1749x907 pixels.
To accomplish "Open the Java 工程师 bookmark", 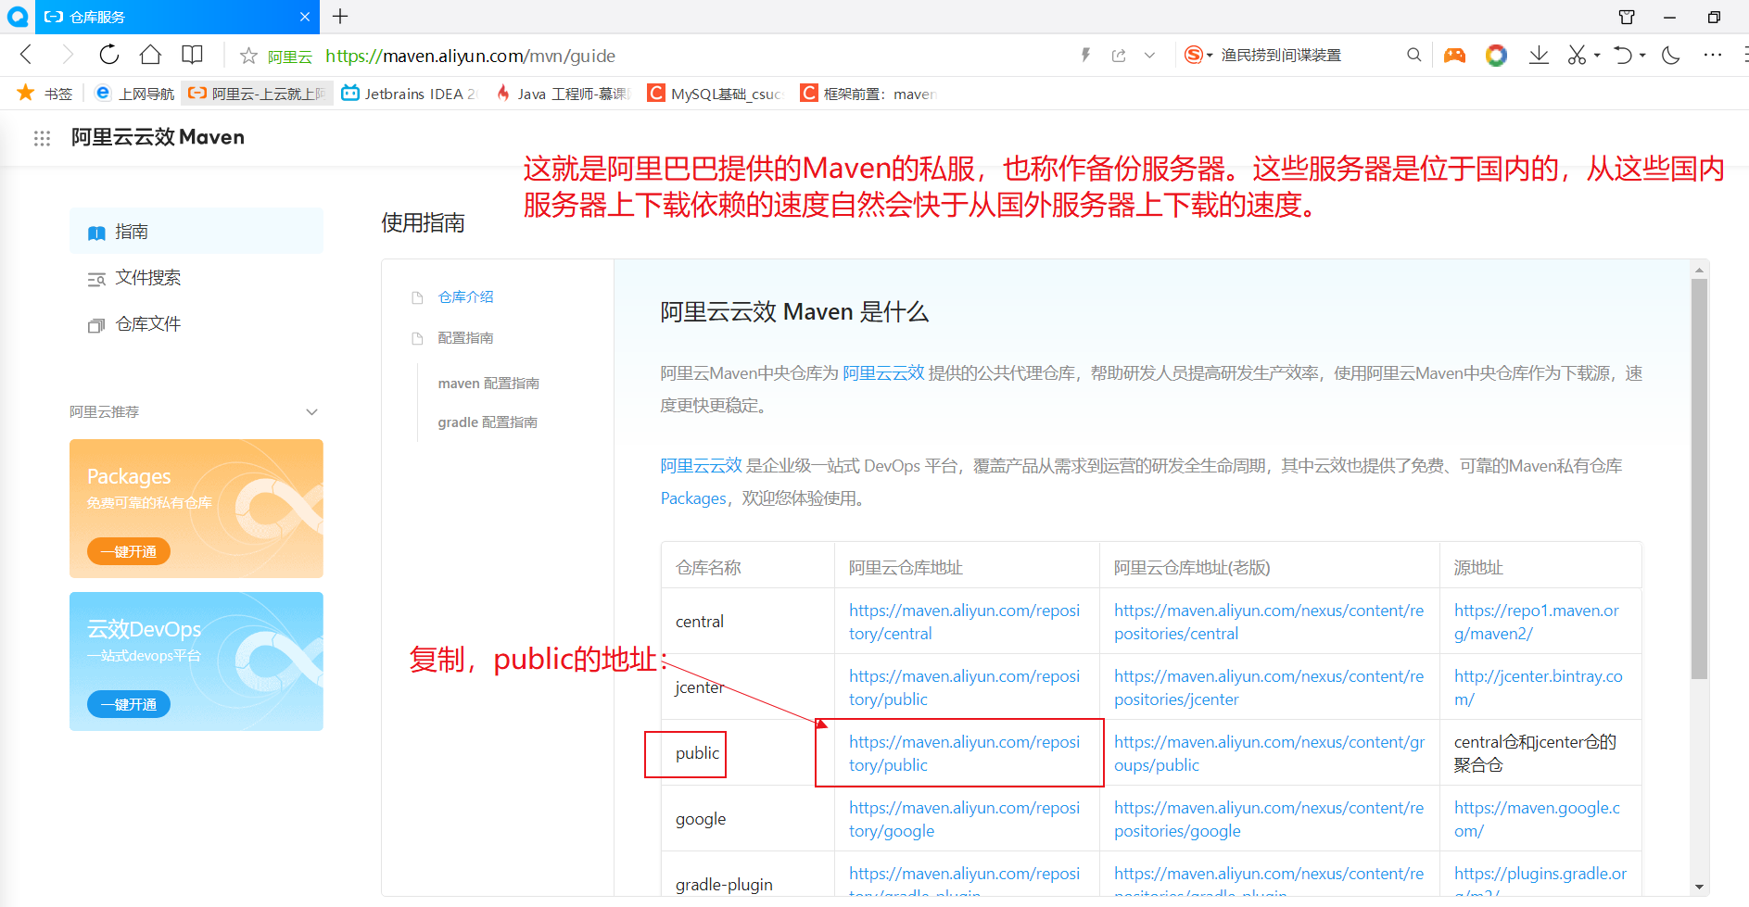I will tap(563, 94).
